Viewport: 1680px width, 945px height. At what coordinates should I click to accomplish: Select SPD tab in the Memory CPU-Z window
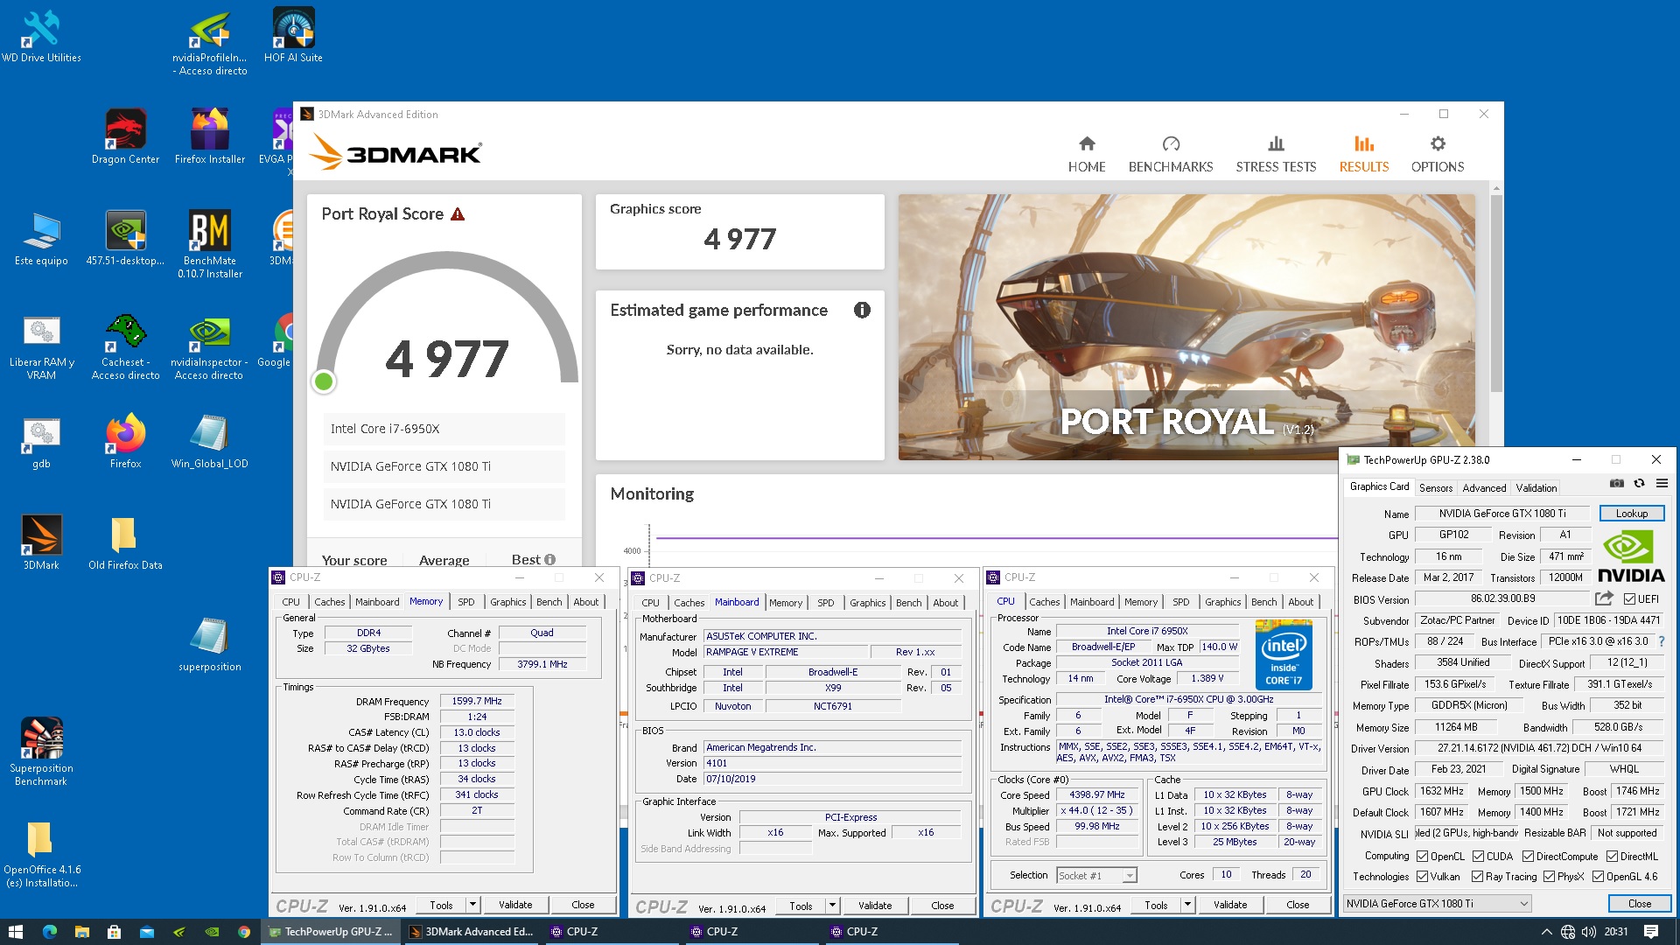[x=465, y=602]
